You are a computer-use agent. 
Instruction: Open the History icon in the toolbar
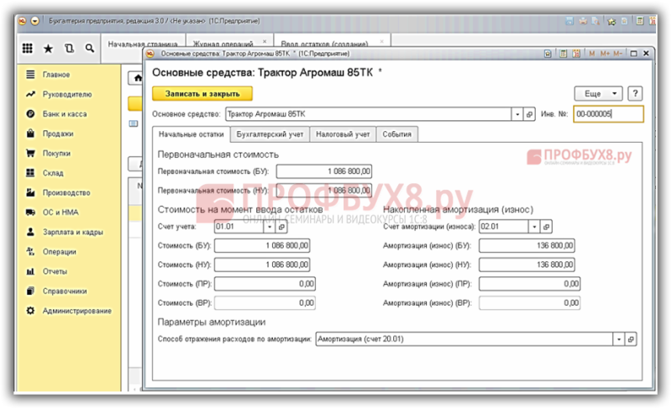pos(69,49)
